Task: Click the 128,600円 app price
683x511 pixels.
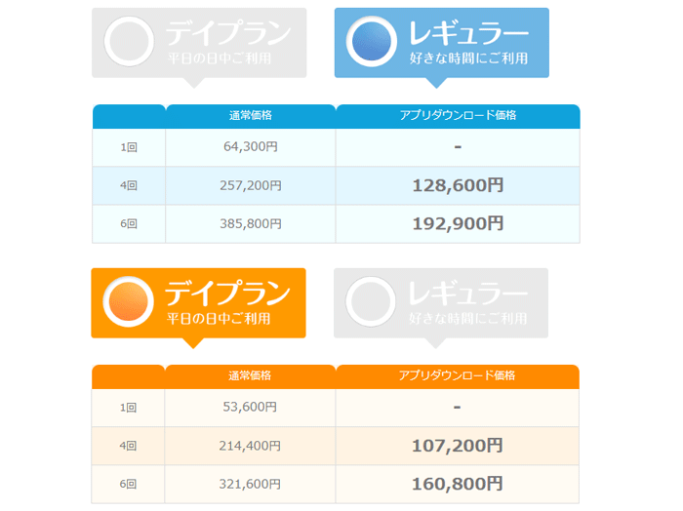Action: pos(458,185)
